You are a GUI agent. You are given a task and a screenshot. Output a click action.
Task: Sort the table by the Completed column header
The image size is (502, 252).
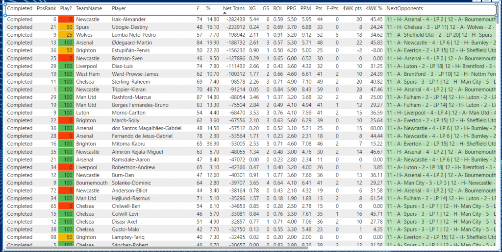tap(20, 9)
